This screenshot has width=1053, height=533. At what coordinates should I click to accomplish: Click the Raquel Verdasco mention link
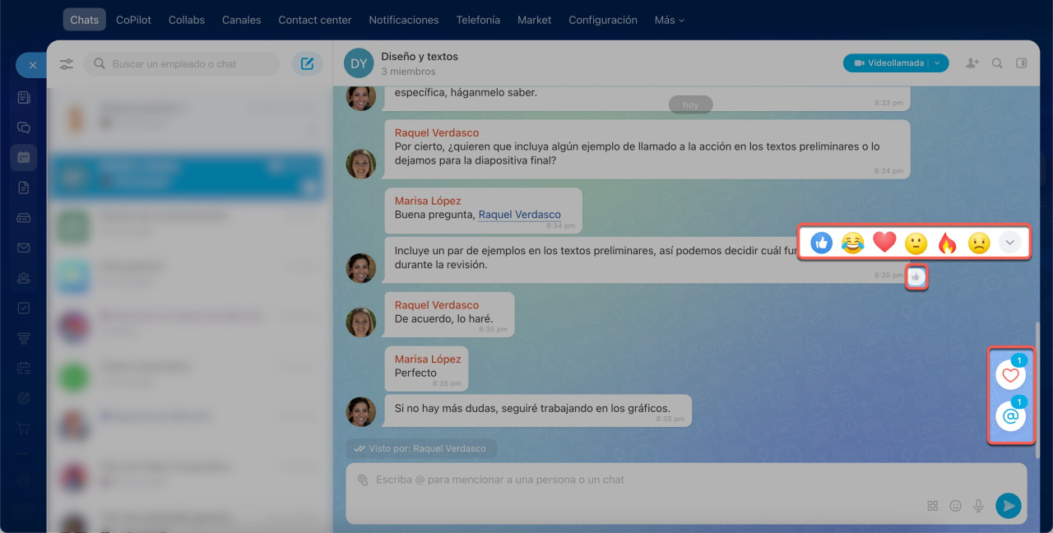coord(519,215)
